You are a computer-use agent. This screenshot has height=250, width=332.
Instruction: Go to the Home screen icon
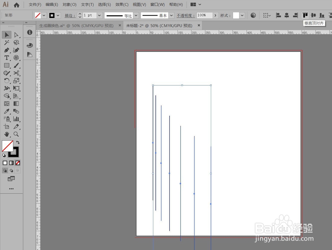(17, 5)
